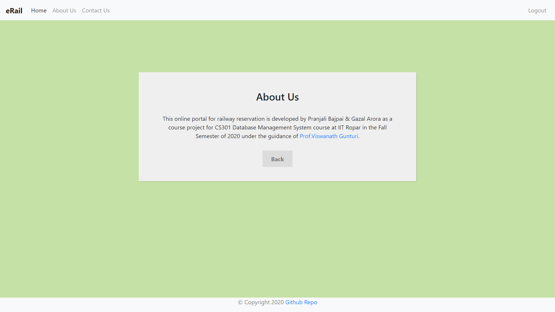Click the white footer bar background
The width and height of the screenshot is (555, 312).
click(116, 304)
